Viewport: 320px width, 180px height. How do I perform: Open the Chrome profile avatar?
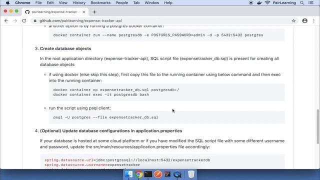click(x=305, y=21)
